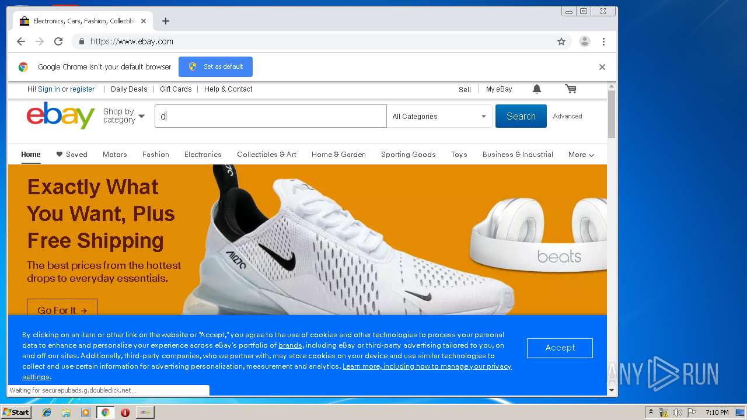
Task: Open the volume speaker tray icon
Action: (x=677, y=412)
